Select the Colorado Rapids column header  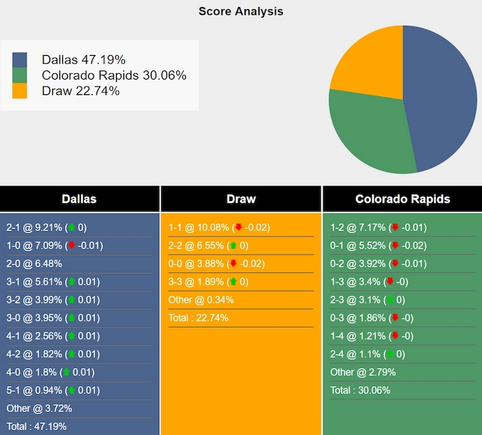pos(402,199)
